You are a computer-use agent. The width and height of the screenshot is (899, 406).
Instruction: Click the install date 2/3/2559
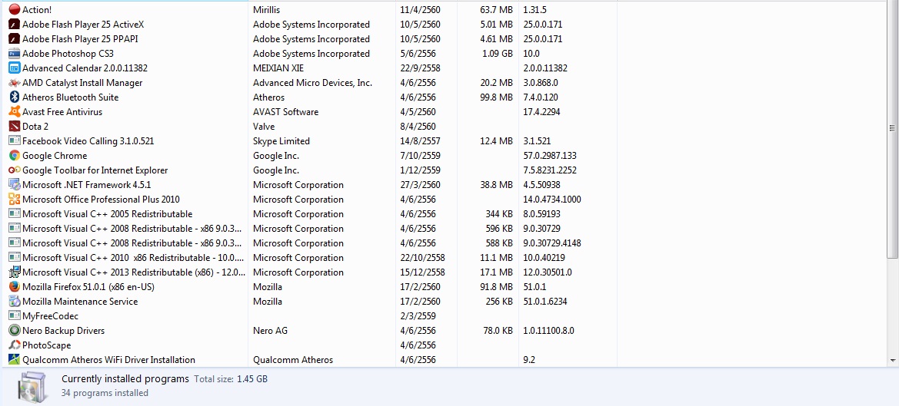(x=418, y=316)
